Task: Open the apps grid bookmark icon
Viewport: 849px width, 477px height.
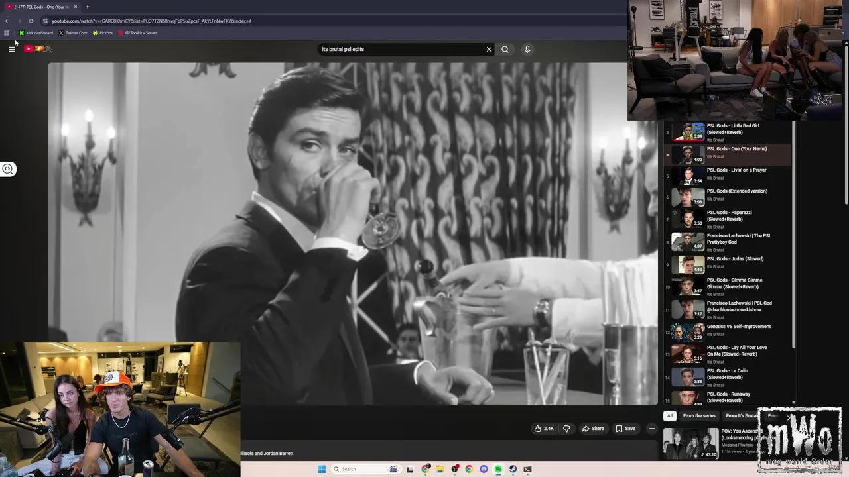Action: pos(7,33)
